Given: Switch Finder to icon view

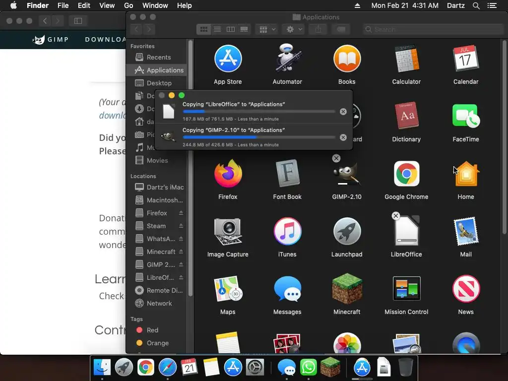Looking at the screenshot, I should [204, 29].
